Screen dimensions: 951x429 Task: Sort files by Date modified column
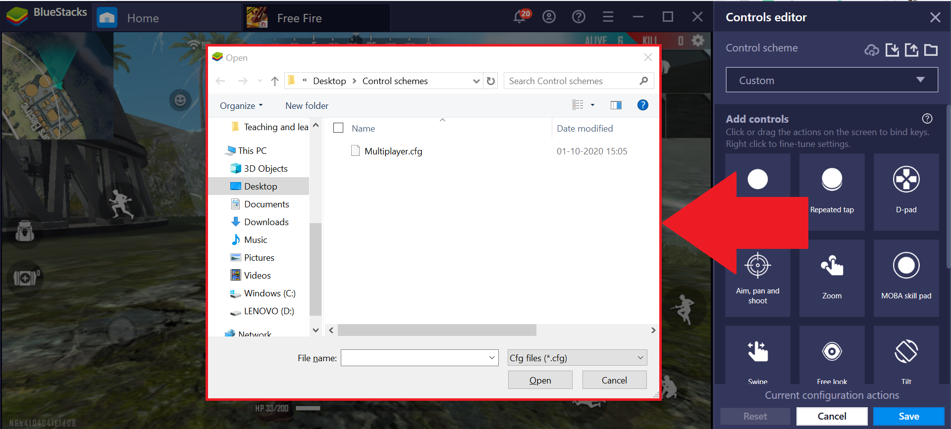click(x=584, y=128)
